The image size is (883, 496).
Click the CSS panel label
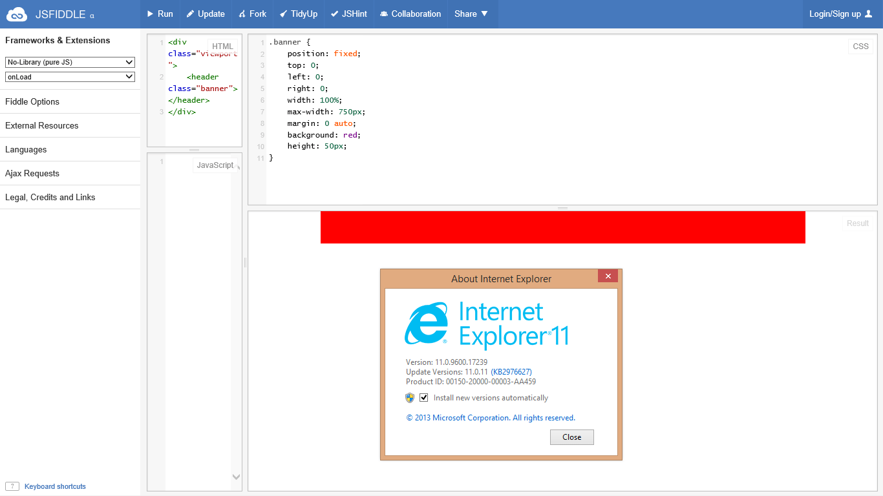[861, 46]
